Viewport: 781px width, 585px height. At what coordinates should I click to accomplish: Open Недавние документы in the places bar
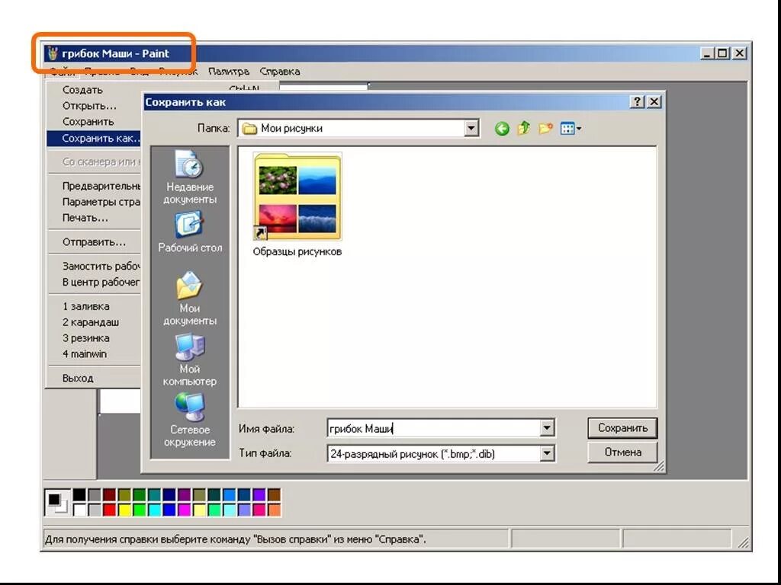[190, 177]
